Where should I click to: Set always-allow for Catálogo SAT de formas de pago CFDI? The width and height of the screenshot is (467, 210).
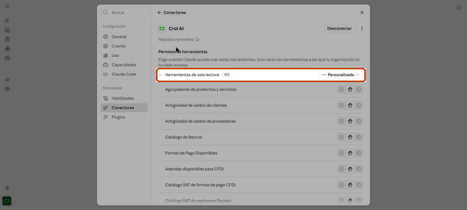coord(341,185)
